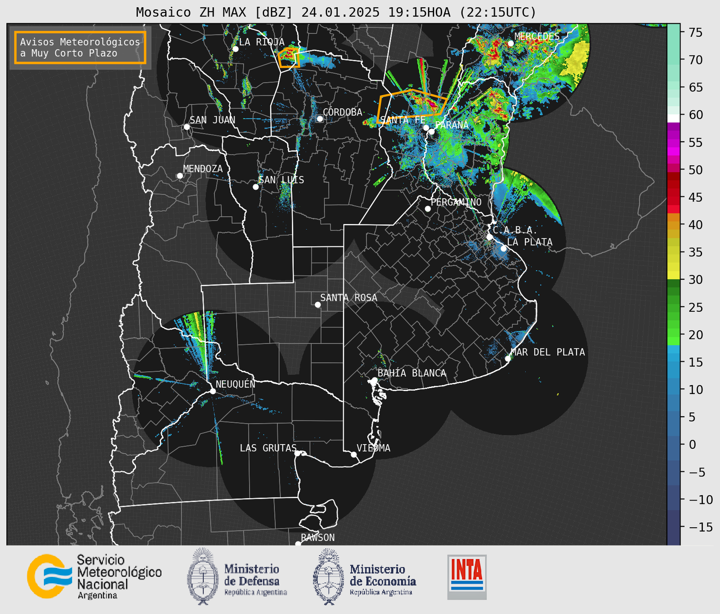Viewport: 720px width, 614px height.
Task: Click the MAR DEL PLATA city marker dot
Action: (x=508, y=359)
